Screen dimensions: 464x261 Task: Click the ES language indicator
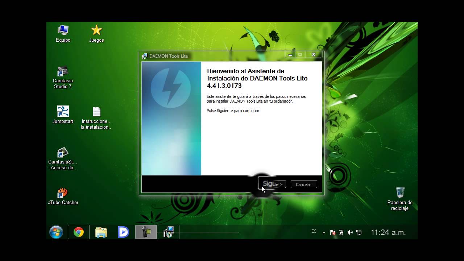coord(314,231)
